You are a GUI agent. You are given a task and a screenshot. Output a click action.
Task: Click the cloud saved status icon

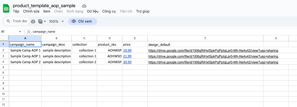[x=84, y=6]
